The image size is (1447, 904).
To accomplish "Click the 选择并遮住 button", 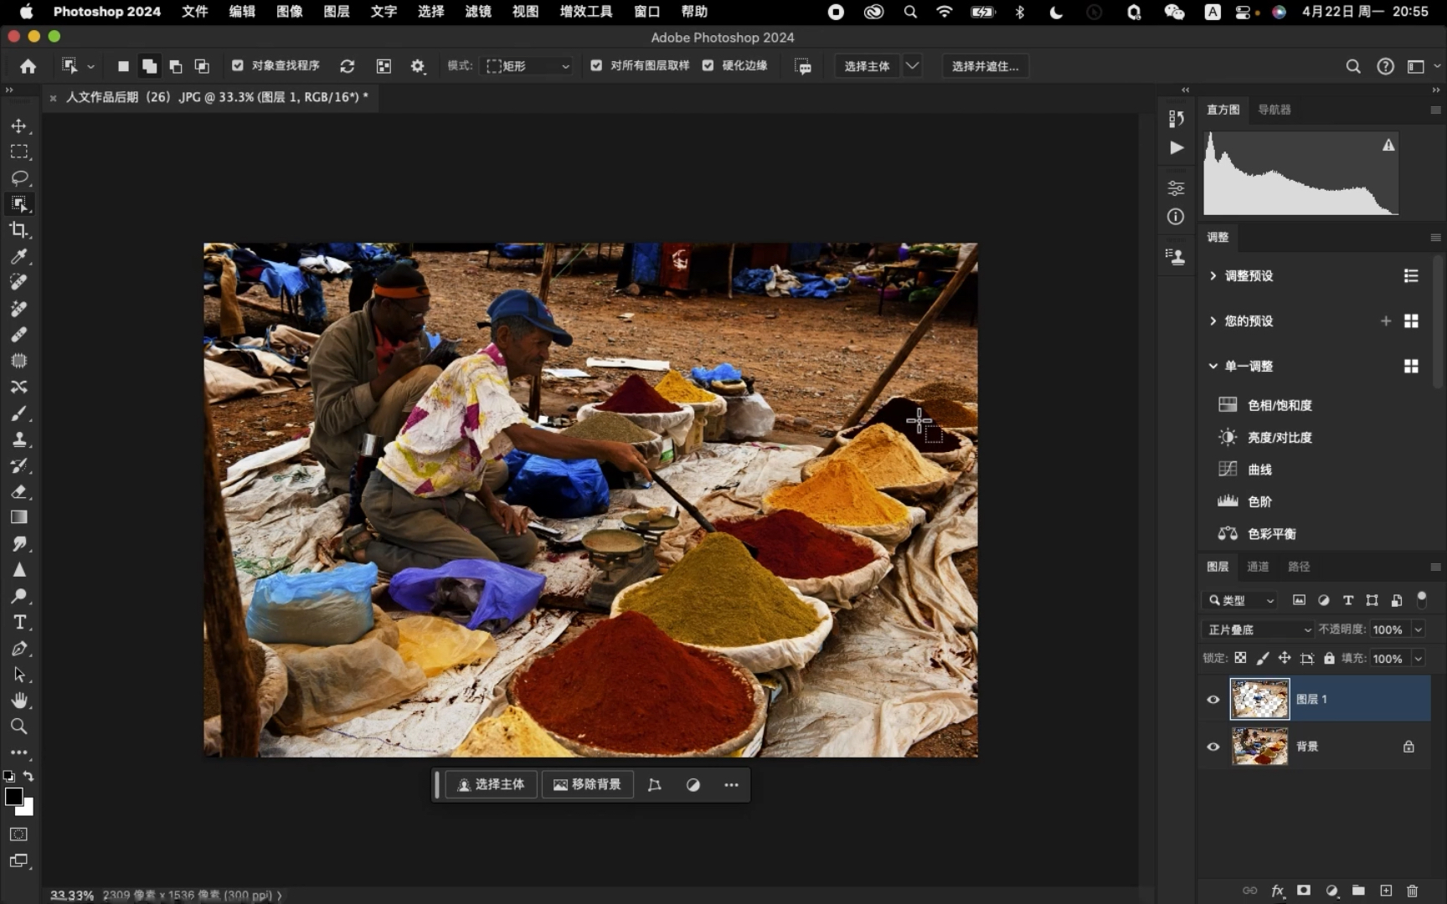I will coord(986,66).
